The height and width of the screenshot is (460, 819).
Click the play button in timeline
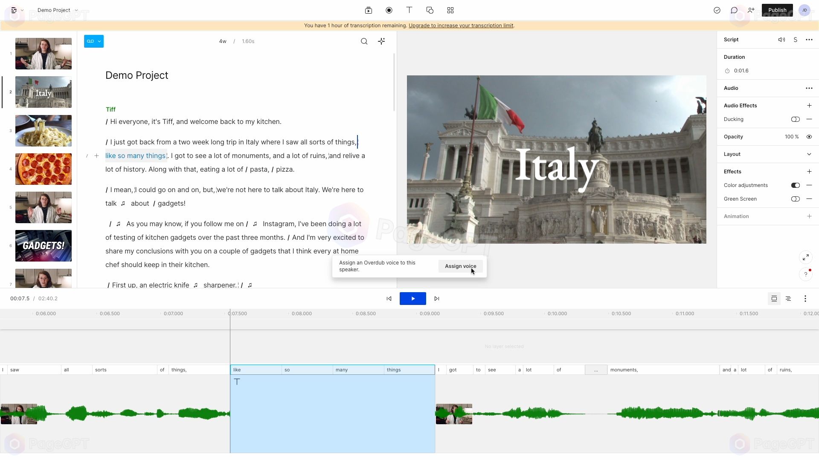413,298
